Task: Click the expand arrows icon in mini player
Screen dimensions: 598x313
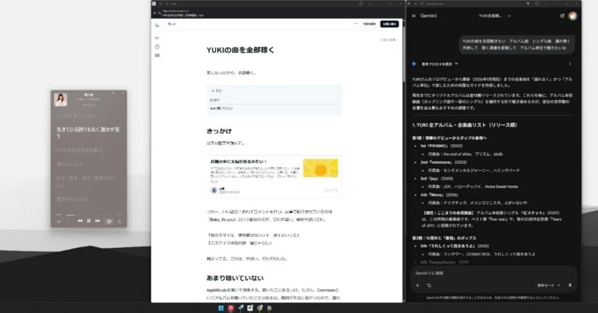Action: (113, 93)
